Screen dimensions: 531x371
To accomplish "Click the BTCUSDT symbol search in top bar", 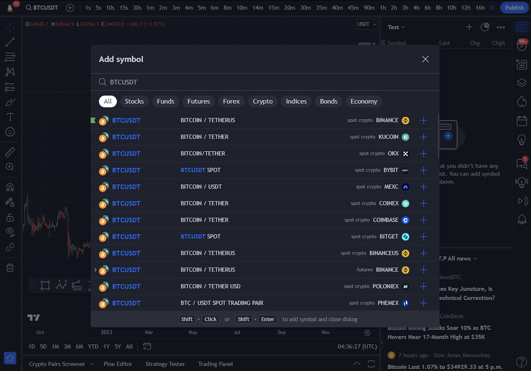I will point(42,8).
